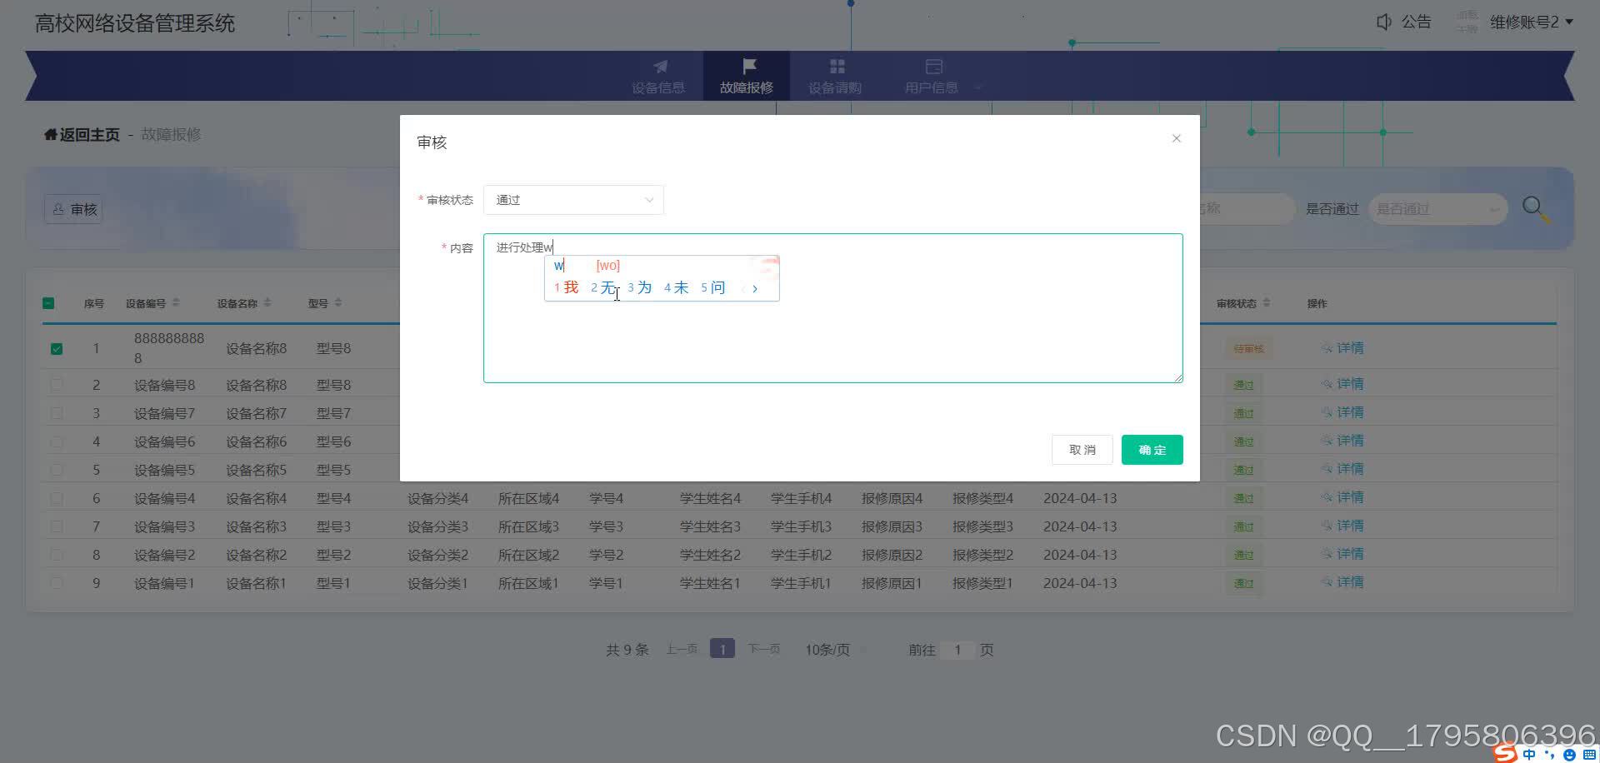This screenshot has width=1600, height=763.
Task: Check the row 8 checkbox
Action: coord(57,555)
